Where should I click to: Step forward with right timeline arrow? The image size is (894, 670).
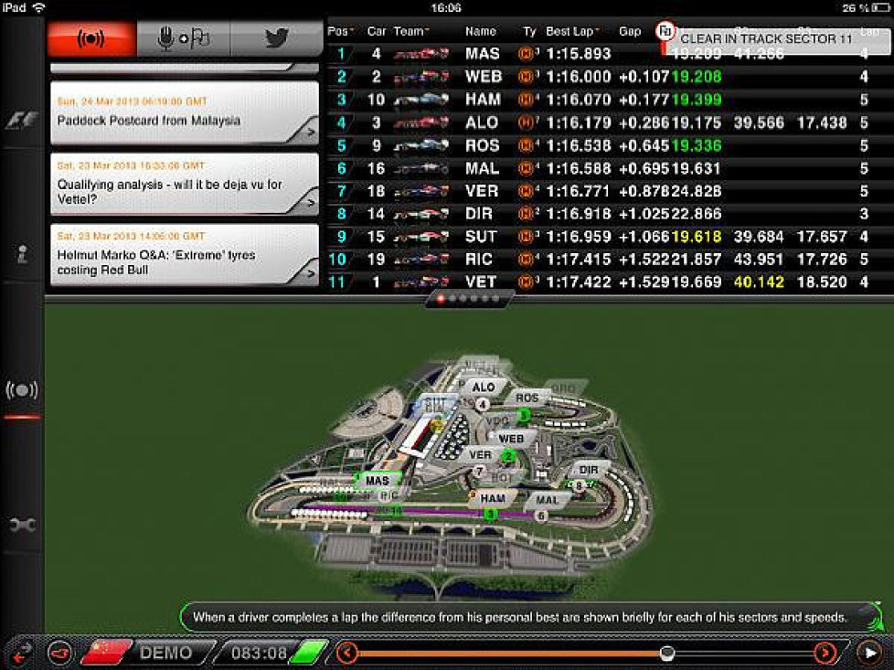825,652
